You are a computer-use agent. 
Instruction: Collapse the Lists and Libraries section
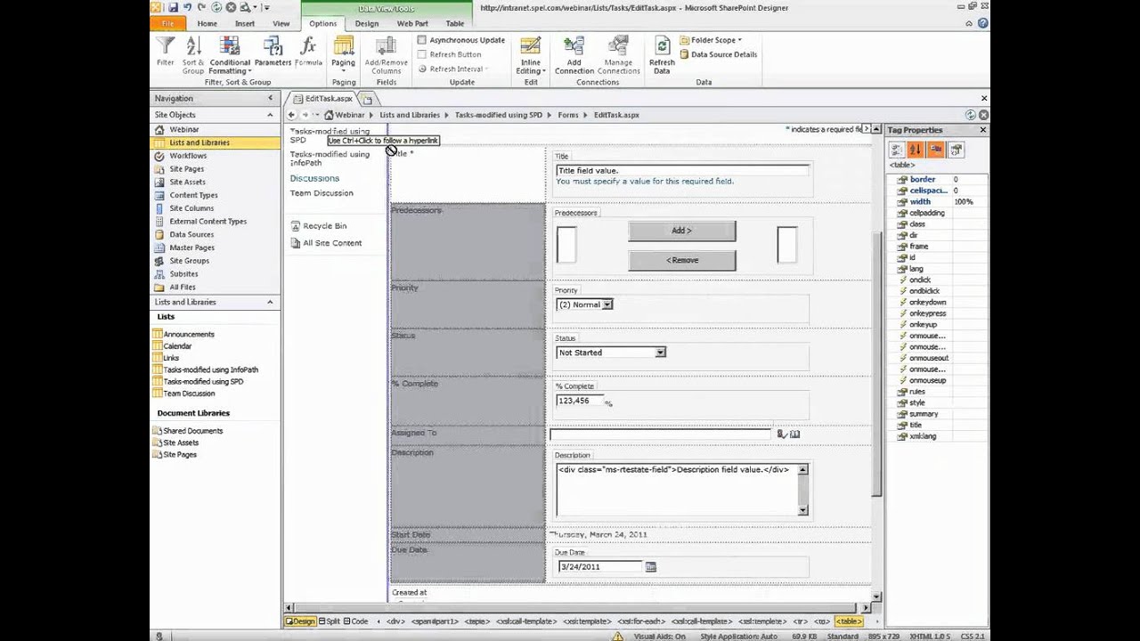[270, 302]
